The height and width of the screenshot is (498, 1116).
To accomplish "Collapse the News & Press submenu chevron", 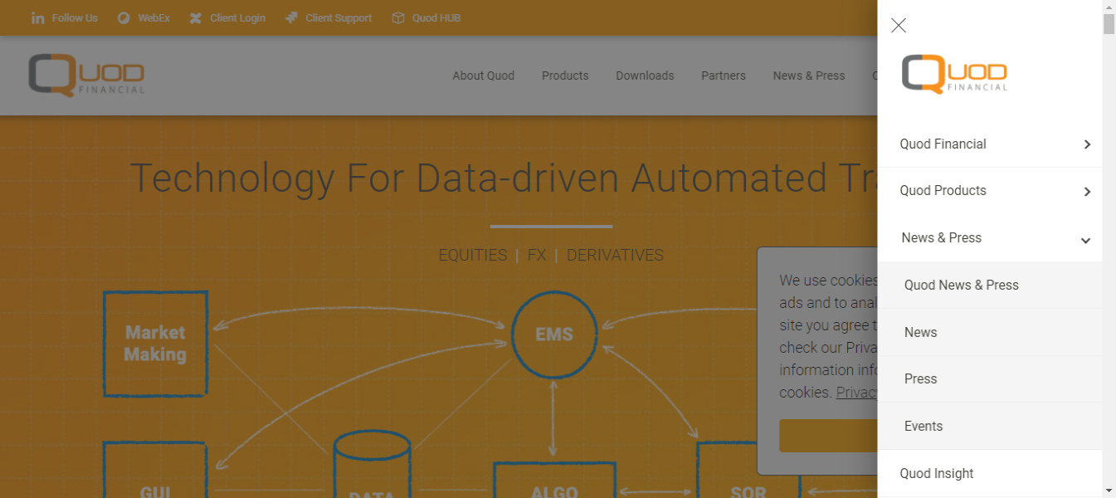I will pyautogui.click(x=1085, y=241).
